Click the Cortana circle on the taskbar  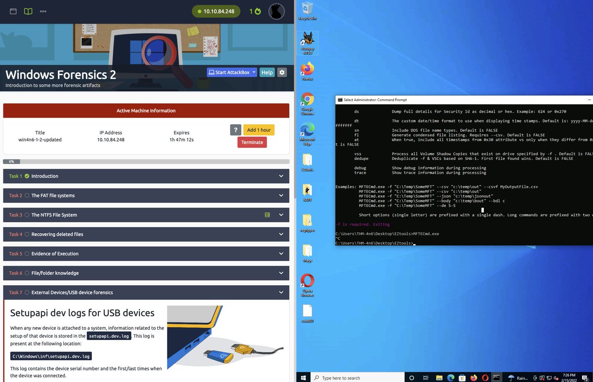pyautogui.click(x=412, y=378)
